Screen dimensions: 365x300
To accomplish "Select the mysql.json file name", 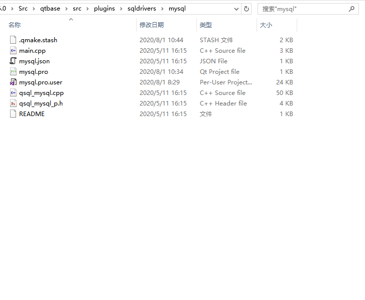I will click(34, 61).
